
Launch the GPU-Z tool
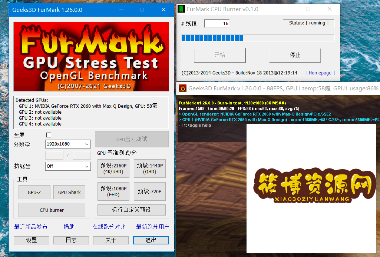point(34,193)
